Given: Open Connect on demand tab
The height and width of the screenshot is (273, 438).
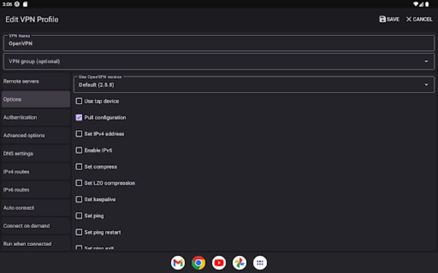Looking at the screenshot, I should tap(36, 226).
